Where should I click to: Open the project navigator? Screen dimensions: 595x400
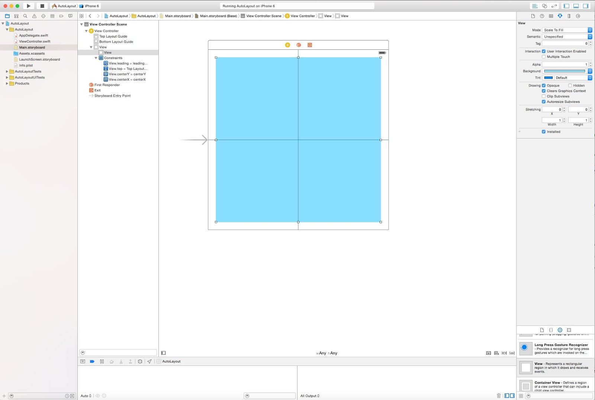point(7,16)
